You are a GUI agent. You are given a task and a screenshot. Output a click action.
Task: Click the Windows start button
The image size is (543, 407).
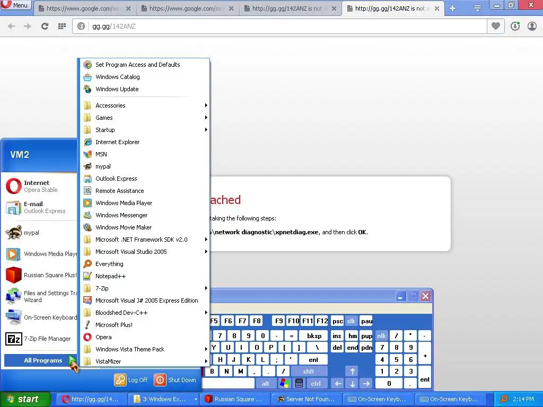click(x=25, y=399)
